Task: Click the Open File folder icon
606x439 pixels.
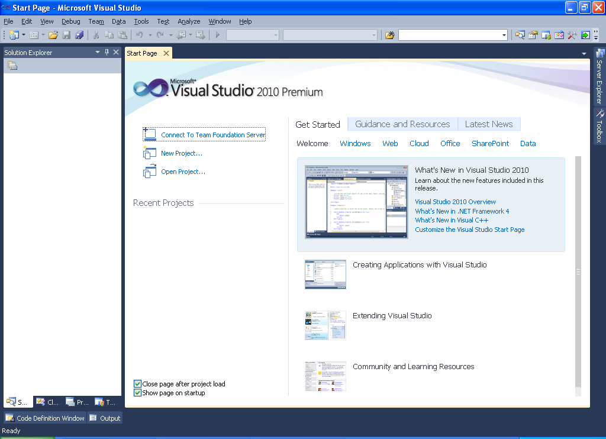Action: click(53, 35)
